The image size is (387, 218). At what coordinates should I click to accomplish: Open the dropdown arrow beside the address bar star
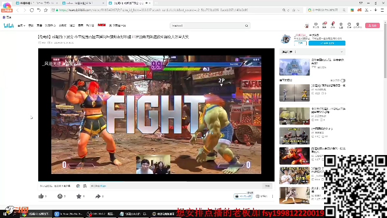click(298, 10)
